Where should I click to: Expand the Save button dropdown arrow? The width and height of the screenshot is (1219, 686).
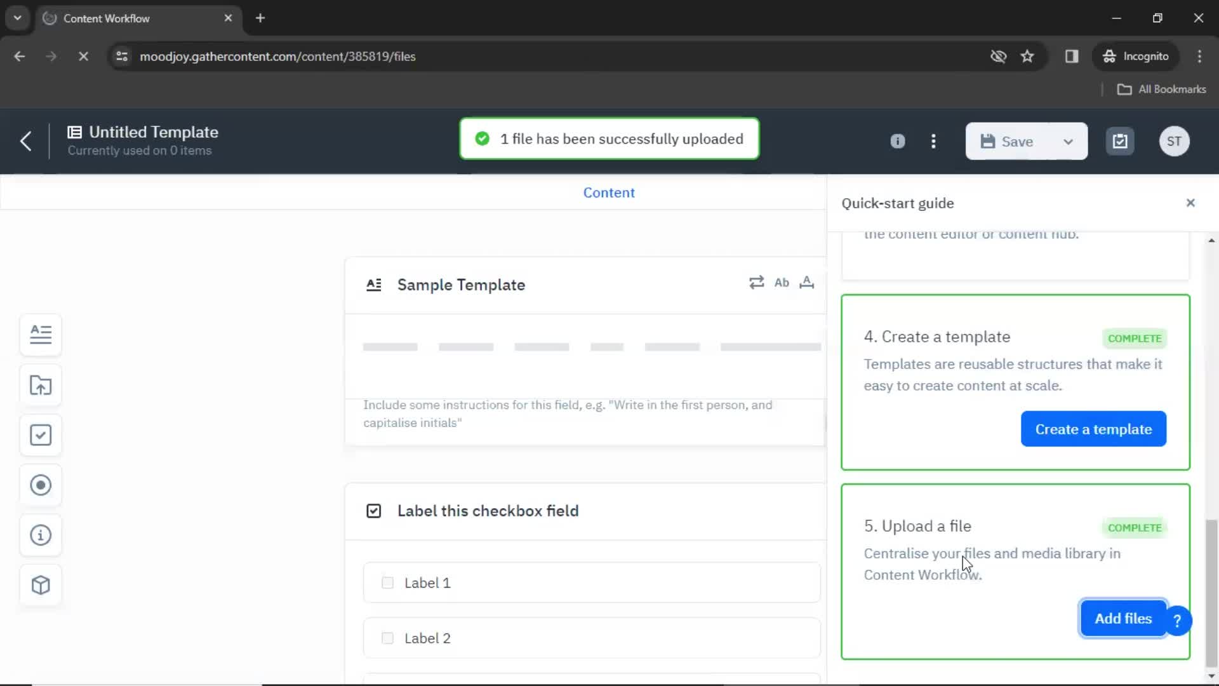pos(1070,142)
